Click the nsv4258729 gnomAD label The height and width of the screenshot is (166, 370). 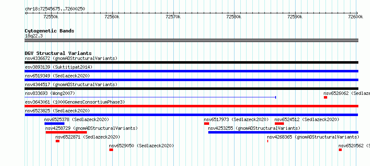[91, 128]
